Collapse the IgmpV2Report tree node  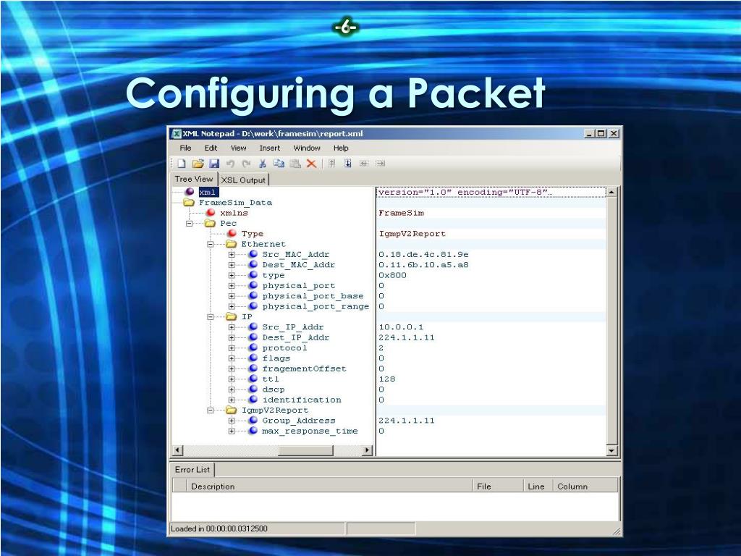(211, 410)
